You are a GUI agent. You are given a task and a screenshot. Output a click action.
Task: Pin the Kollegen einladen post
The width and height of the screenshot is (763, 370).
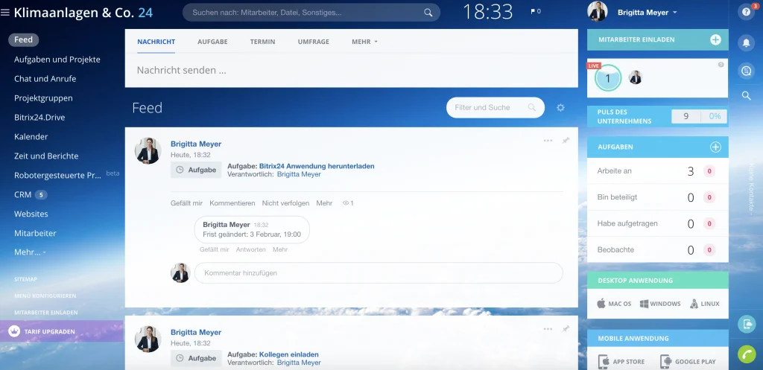tap(566, 329)
